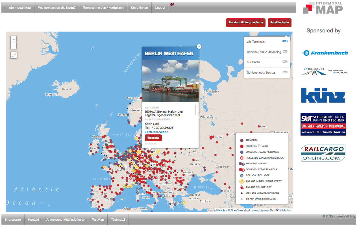Viewport: 359px width, 228px height.
Task: Enable the Schiene/Straße Umschlag toggle
Action: click(x=285, y=51)
